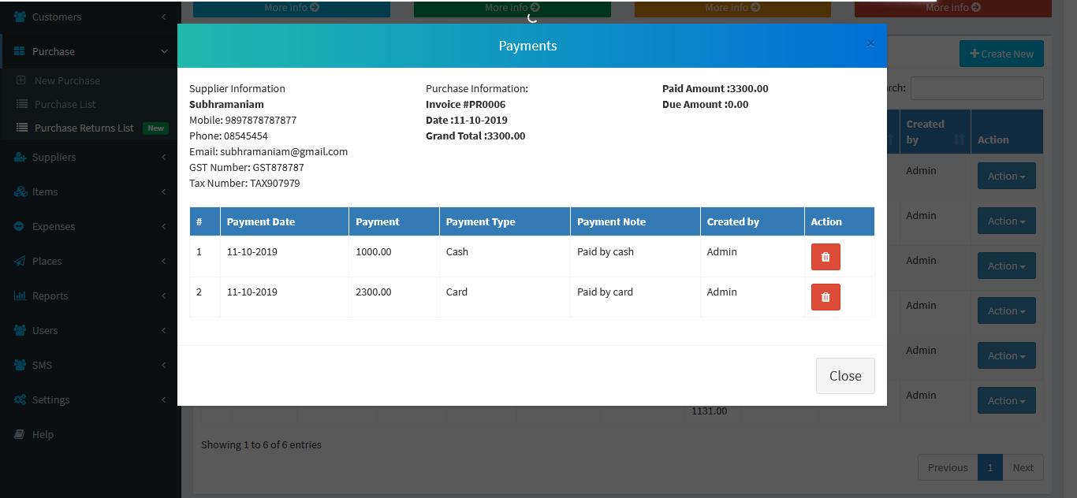The height and width of the screenshot is (498, 1077).
Task: Open the last row Action dropdown
Action: coord(1006,401)
